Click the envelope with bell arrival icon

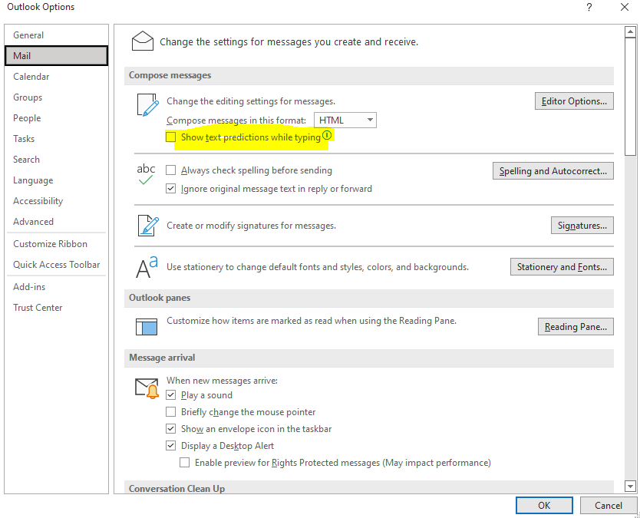pos(147,388)
